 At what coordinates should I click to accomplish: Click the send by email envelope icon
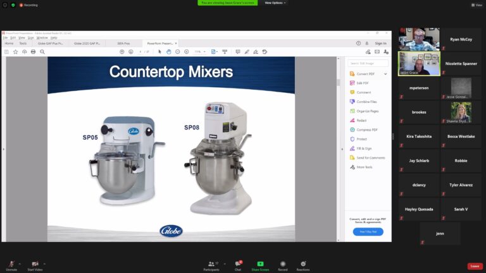click(x=377, y=52)
